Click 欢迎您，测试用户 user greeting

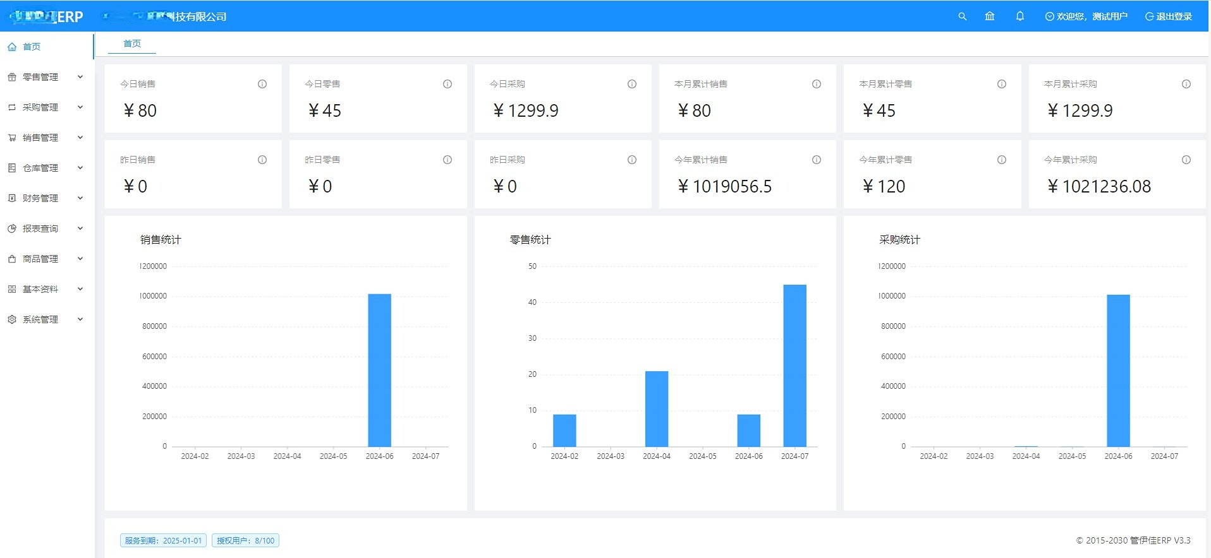(1086, 16)
